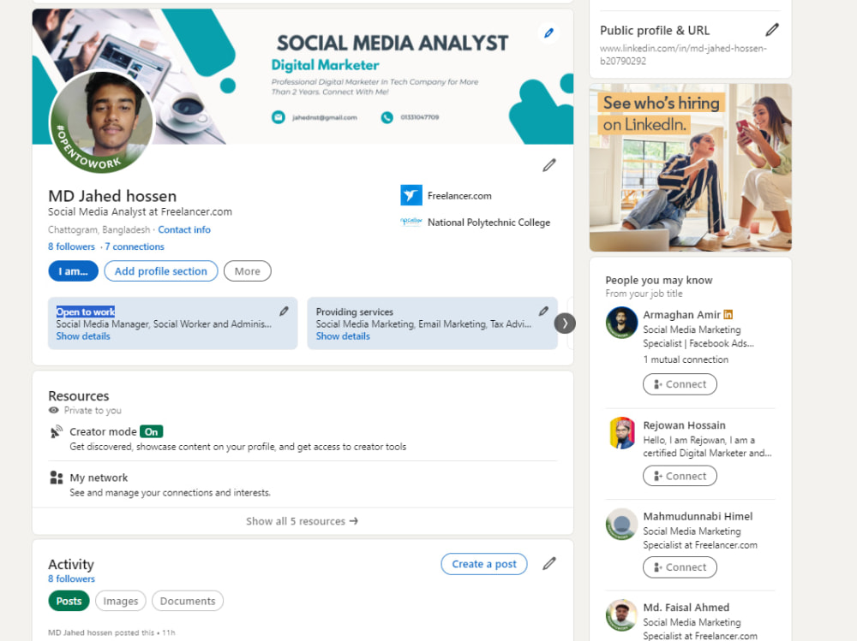Open 8 followers under Activity
857x641 pixels.
[x=71, y=579]
